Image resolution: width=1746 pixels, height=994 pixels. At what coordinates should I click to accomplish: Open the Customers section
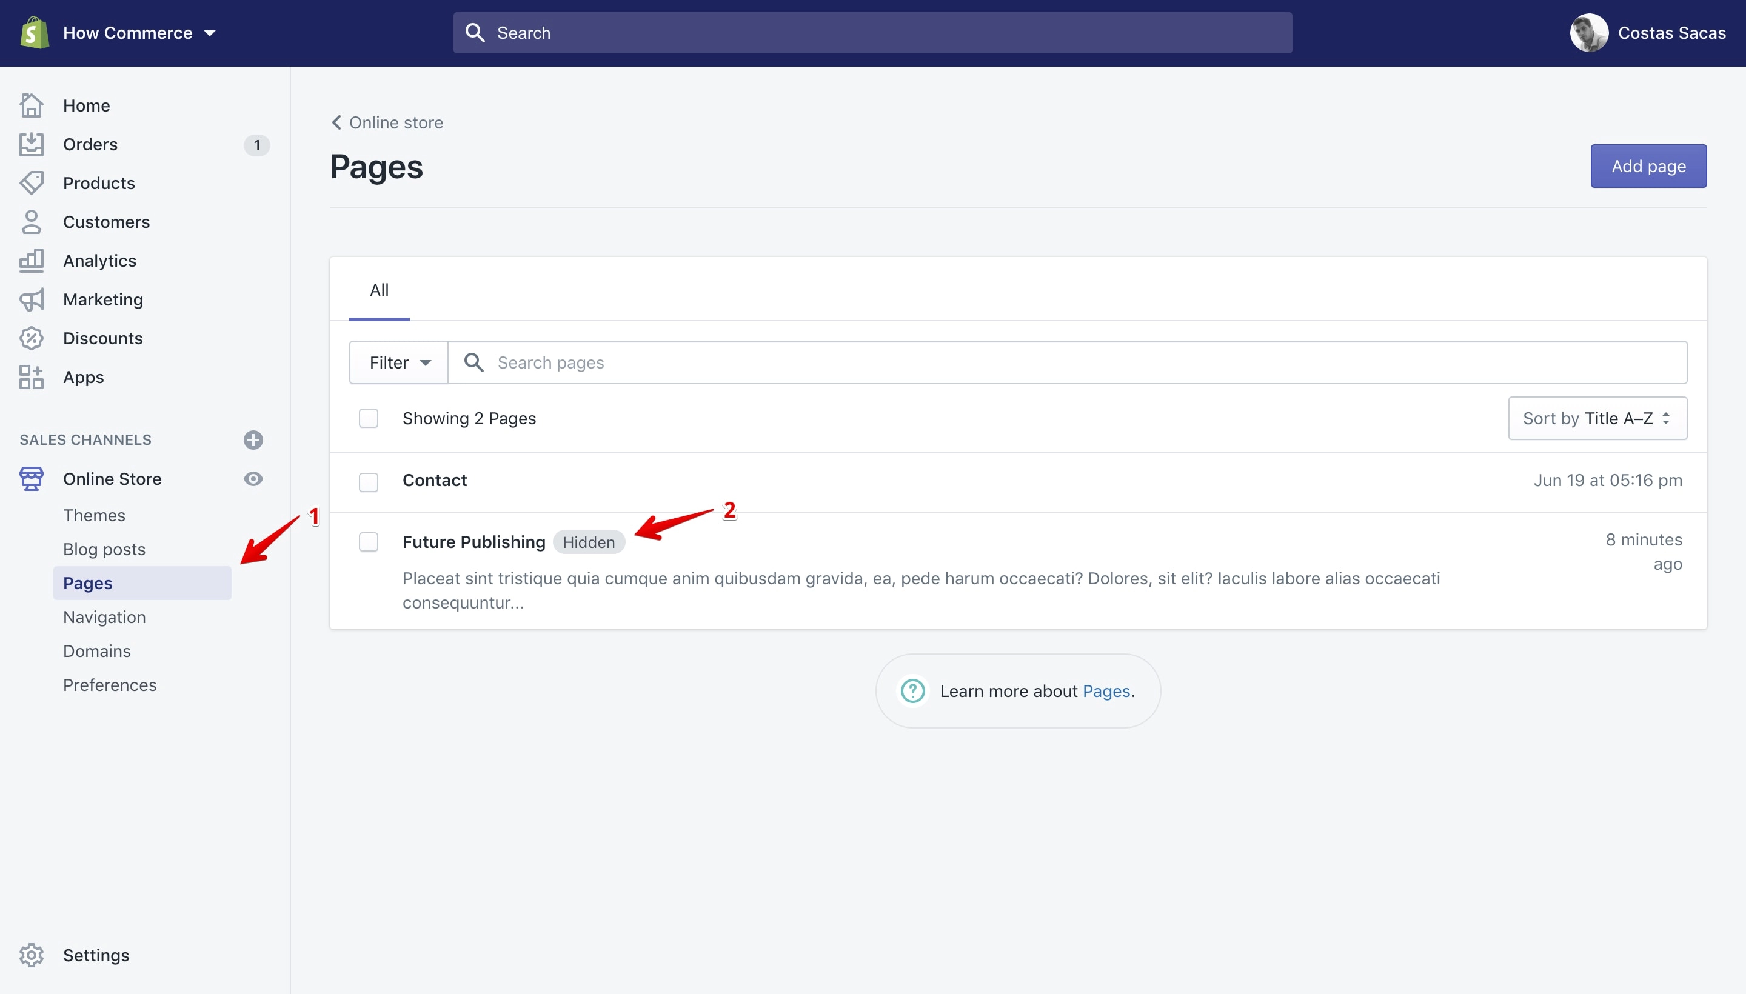tap(106, 222)
